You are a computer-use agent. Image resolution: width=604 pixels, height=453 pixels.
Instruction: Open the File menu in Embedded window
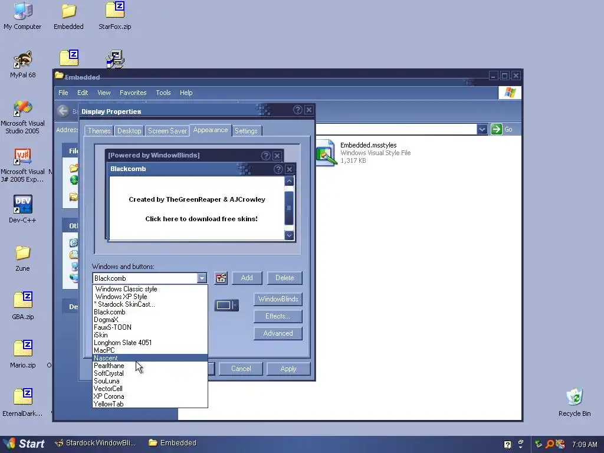pos(63,93)
